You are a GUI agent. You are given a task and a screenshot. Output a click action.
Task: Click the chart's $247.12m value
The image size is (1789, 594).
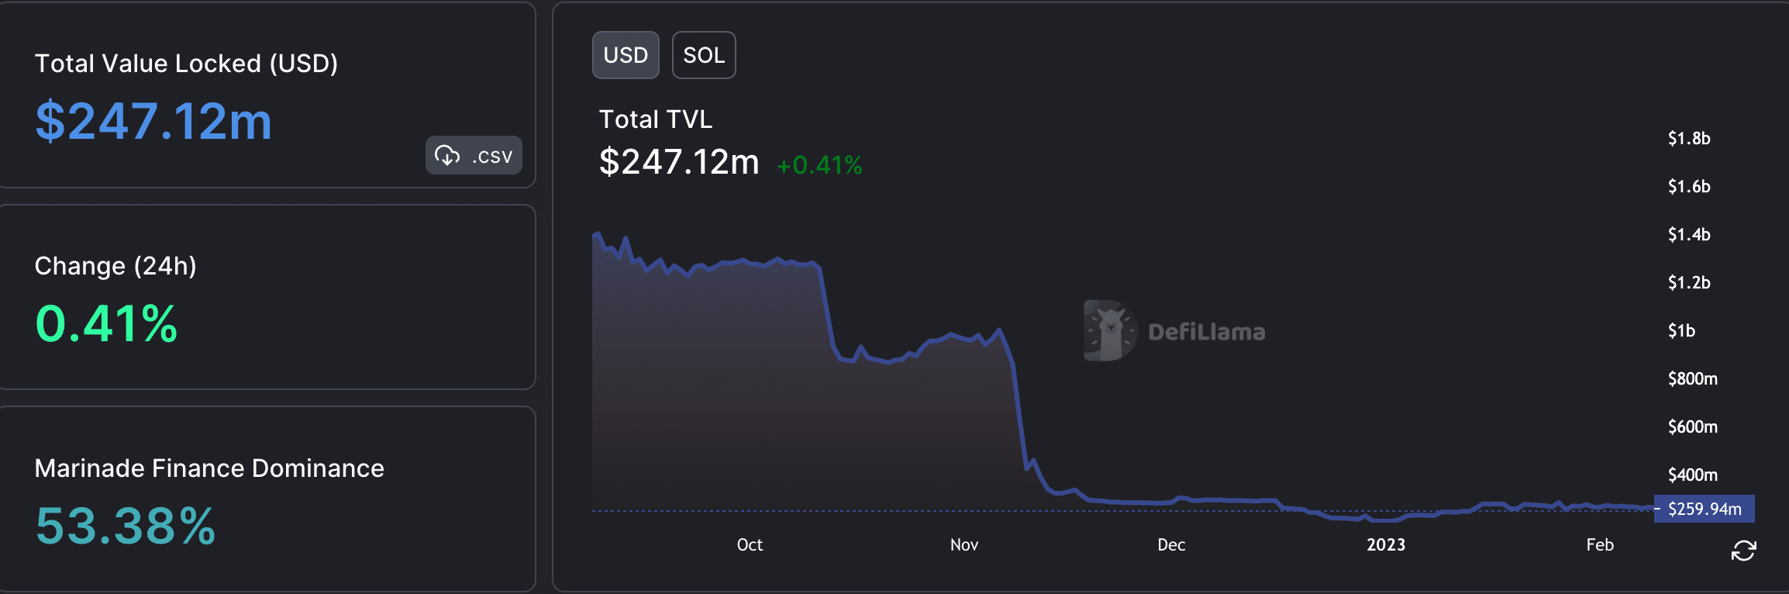pyautogui.click(x=679, y=162)
